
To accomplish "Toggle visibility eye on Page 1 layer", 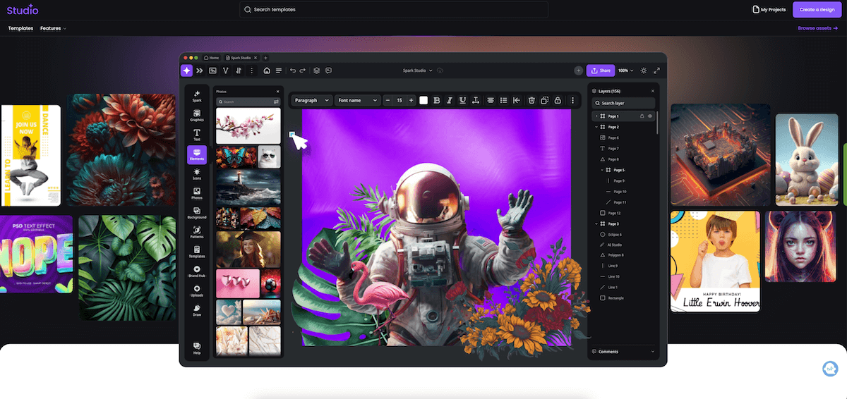I will coord(649,116).
